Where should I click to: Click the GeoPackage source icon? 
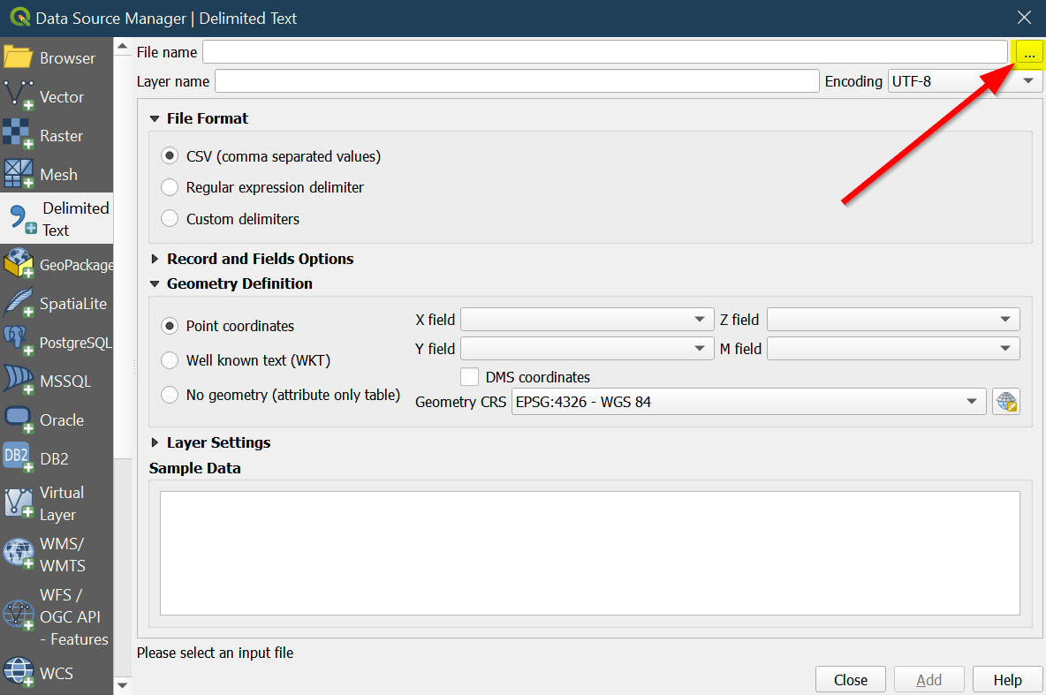(19, 265)
